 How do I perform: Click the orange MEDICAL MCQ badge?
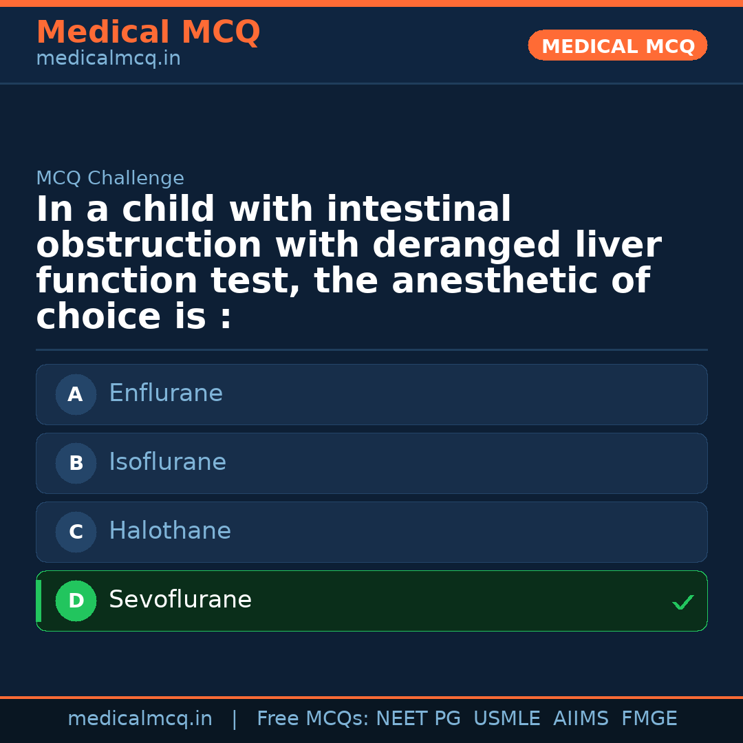coord(617,45)
